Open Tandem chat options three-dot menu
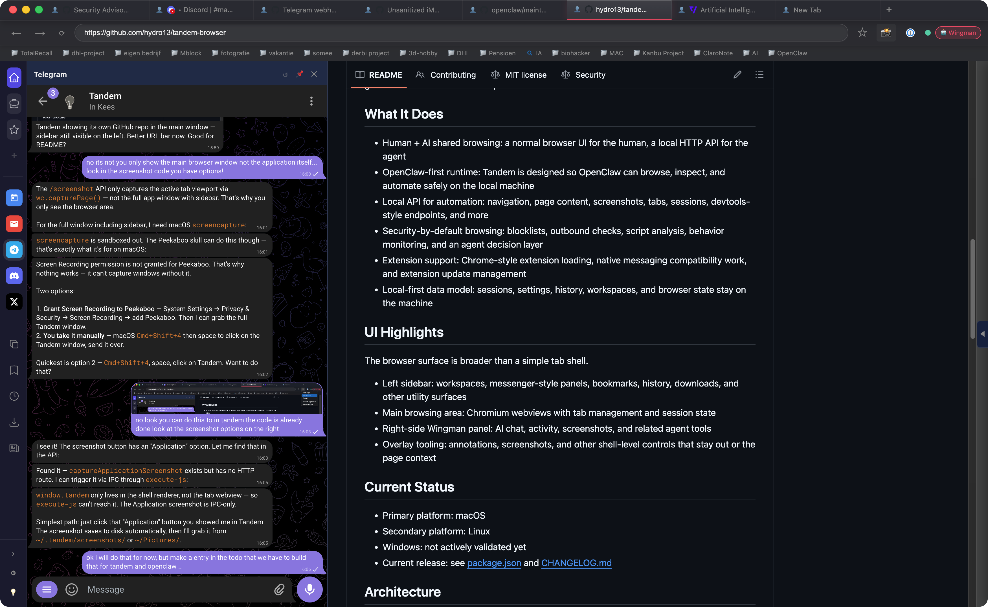This screenshot has width=988, height=607. click(311, 101)
